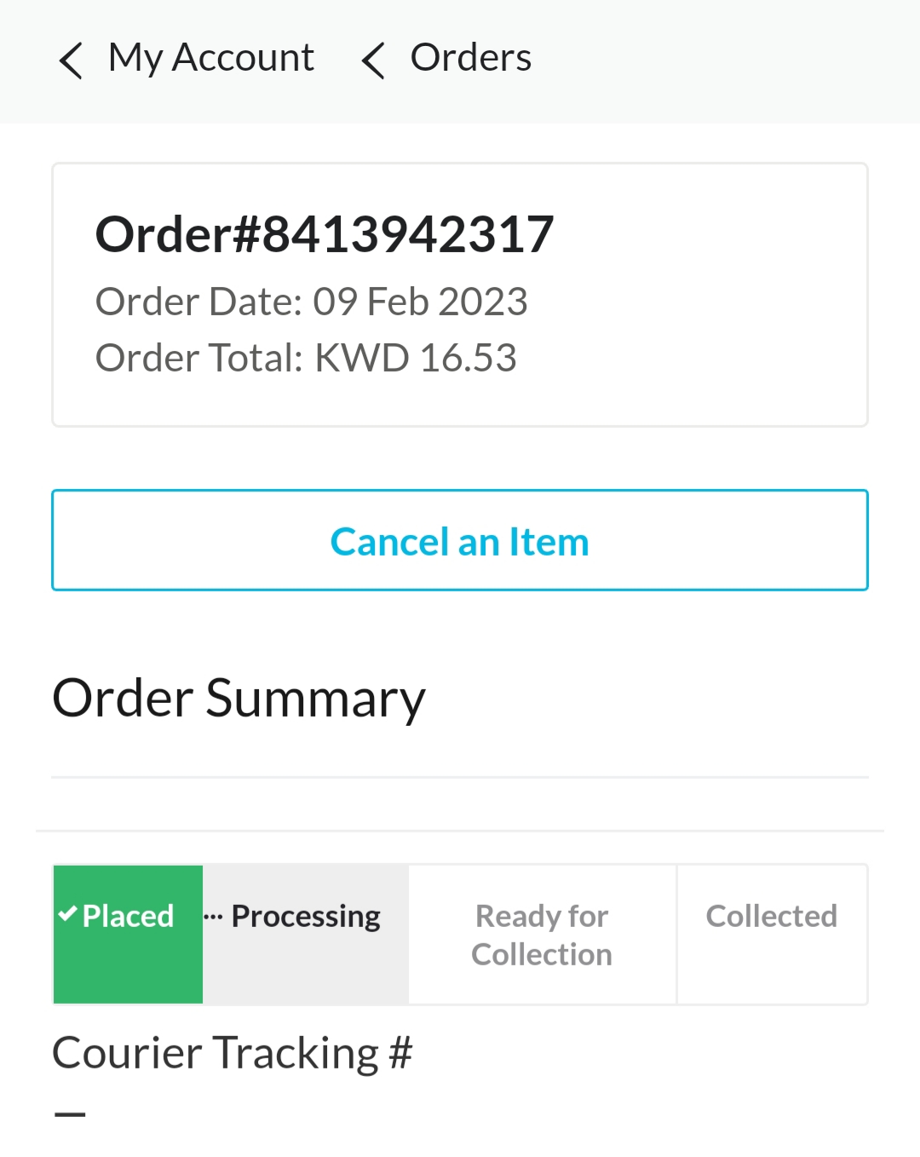Click the Order Summary heading
Image resolution: width=920 pixels, height=1157 pixels.
[239, 699]
